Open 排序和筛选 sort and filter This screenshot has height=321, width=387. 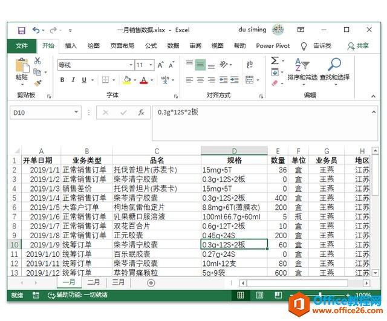302,71
